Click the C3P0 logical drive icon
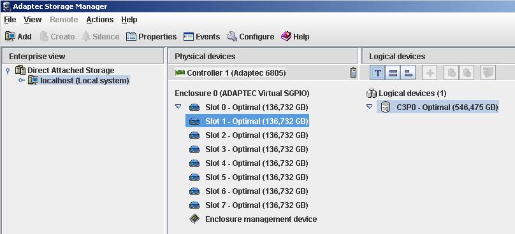The width and height of the screenshot is (515, 234). pyautogui.click(x=385, y=107)
